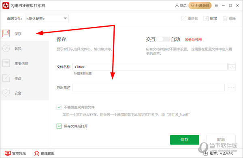243x158 pixels.
Task: Focus the 文件名称 filename input field
Action: 150,67
